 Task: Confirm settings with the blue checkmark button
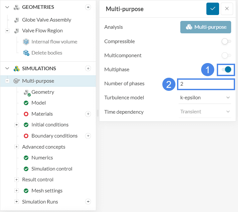pos(213,9)
